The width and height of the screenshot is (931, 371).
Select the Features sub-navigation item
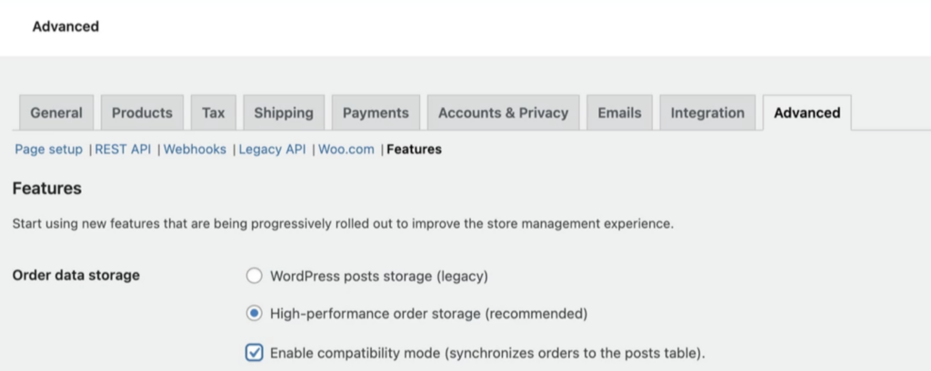coord(414,150)
